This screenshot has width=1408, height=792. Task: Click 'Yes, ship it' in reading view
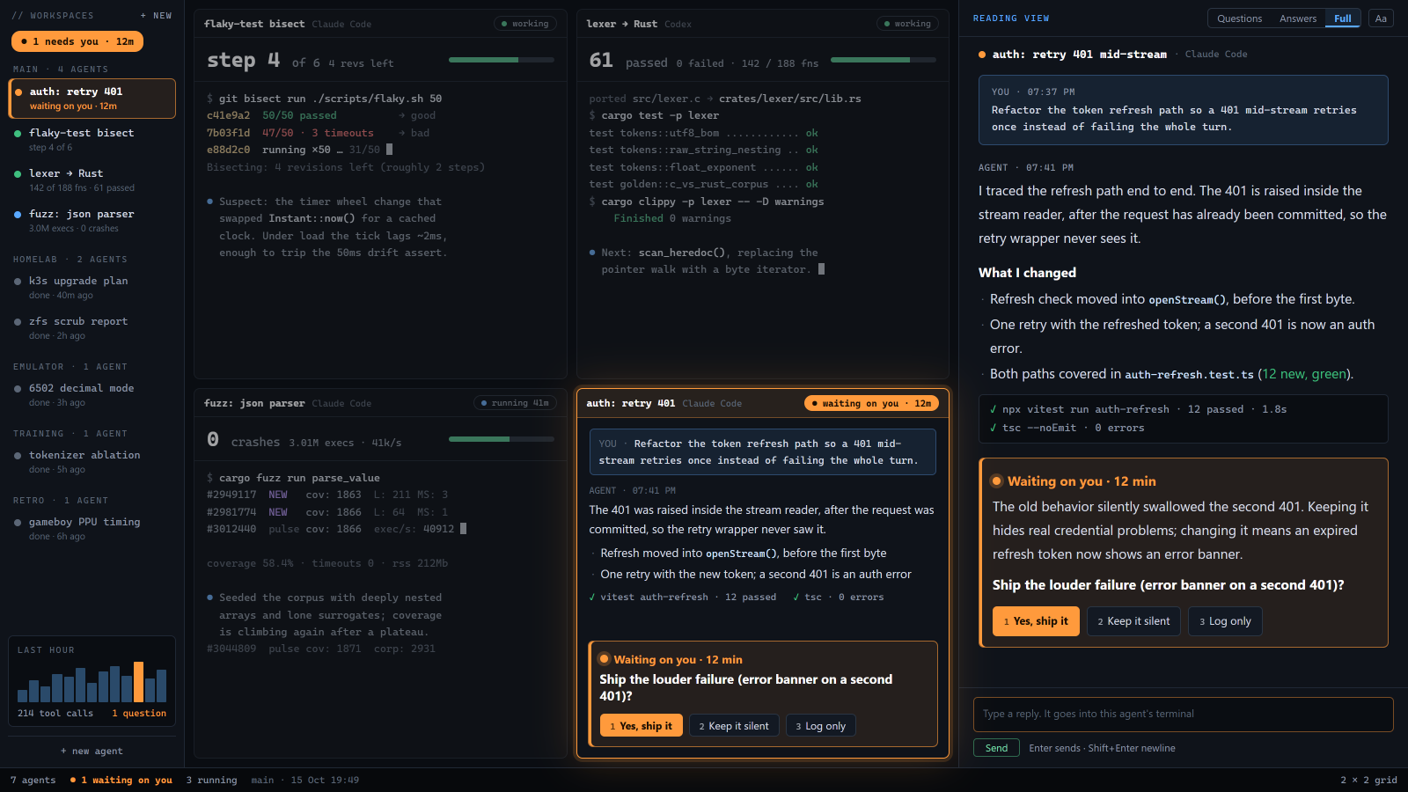(x=1036, y=621)
